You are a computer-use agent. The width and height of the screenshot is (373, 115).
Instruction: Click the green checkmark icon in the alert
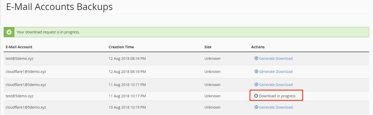tap(9, 32)
